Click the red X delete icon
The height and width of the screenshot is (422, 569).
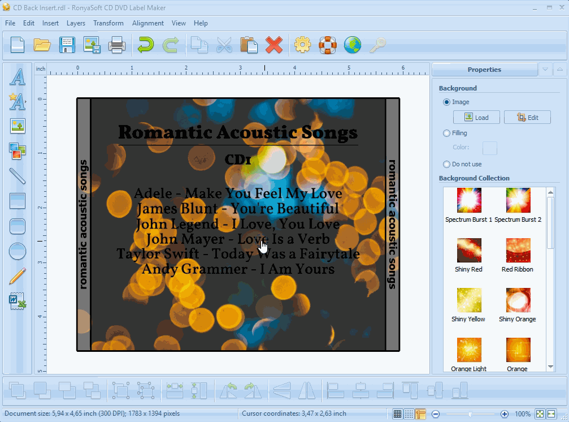click(274, 45)
